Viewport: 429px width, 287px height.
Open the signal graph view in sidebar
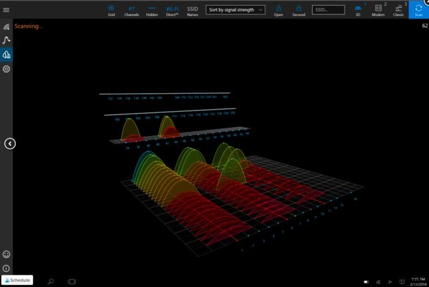(6, 40)
